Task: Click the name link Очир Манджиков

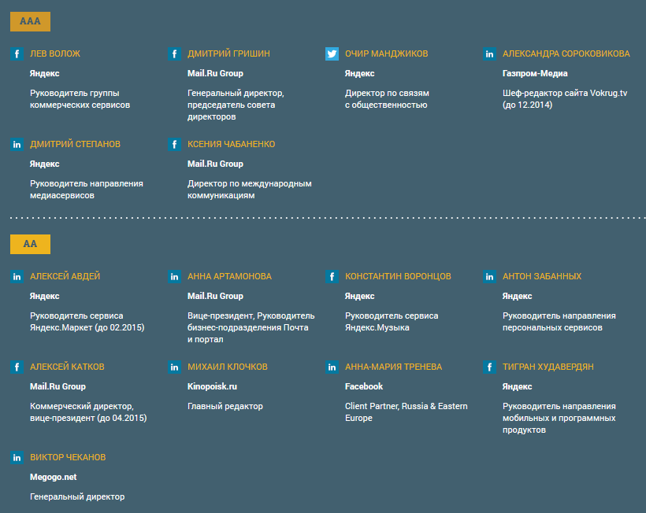Action: (387, 54)
